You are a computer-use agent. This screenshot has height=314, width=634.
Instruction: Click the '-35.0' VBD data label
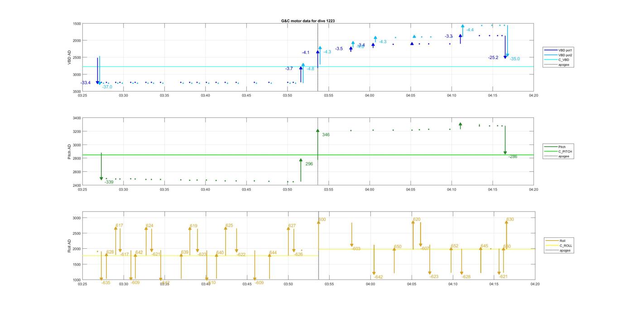(514, 59)
